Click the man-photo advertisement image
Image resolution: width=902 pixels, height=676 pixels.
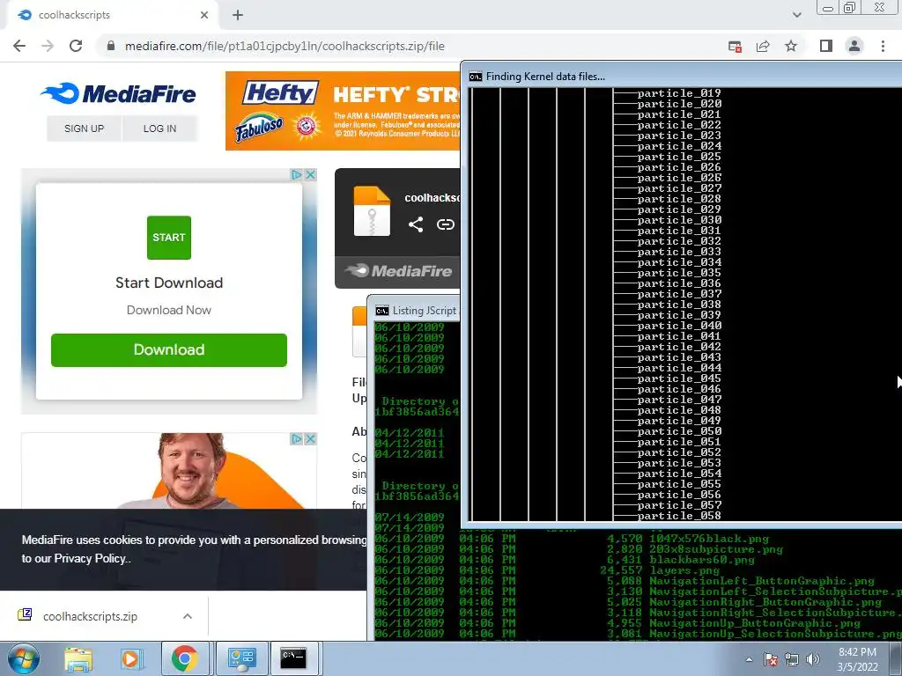coord(168,472)
